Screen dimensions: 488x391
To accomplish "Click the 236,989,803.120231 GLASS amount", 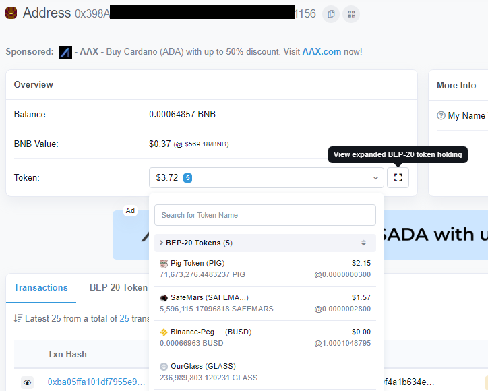I will point(208,378).
